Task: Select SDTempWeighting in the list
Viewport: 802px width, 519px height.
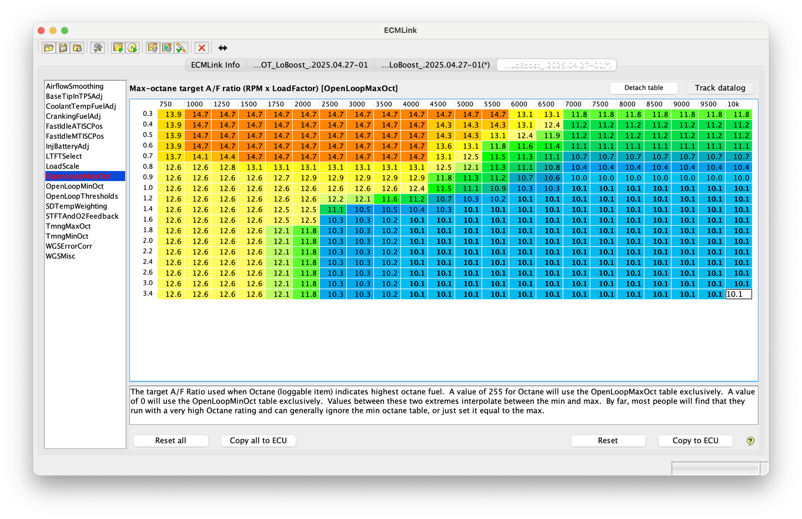Action: (85, 206)
